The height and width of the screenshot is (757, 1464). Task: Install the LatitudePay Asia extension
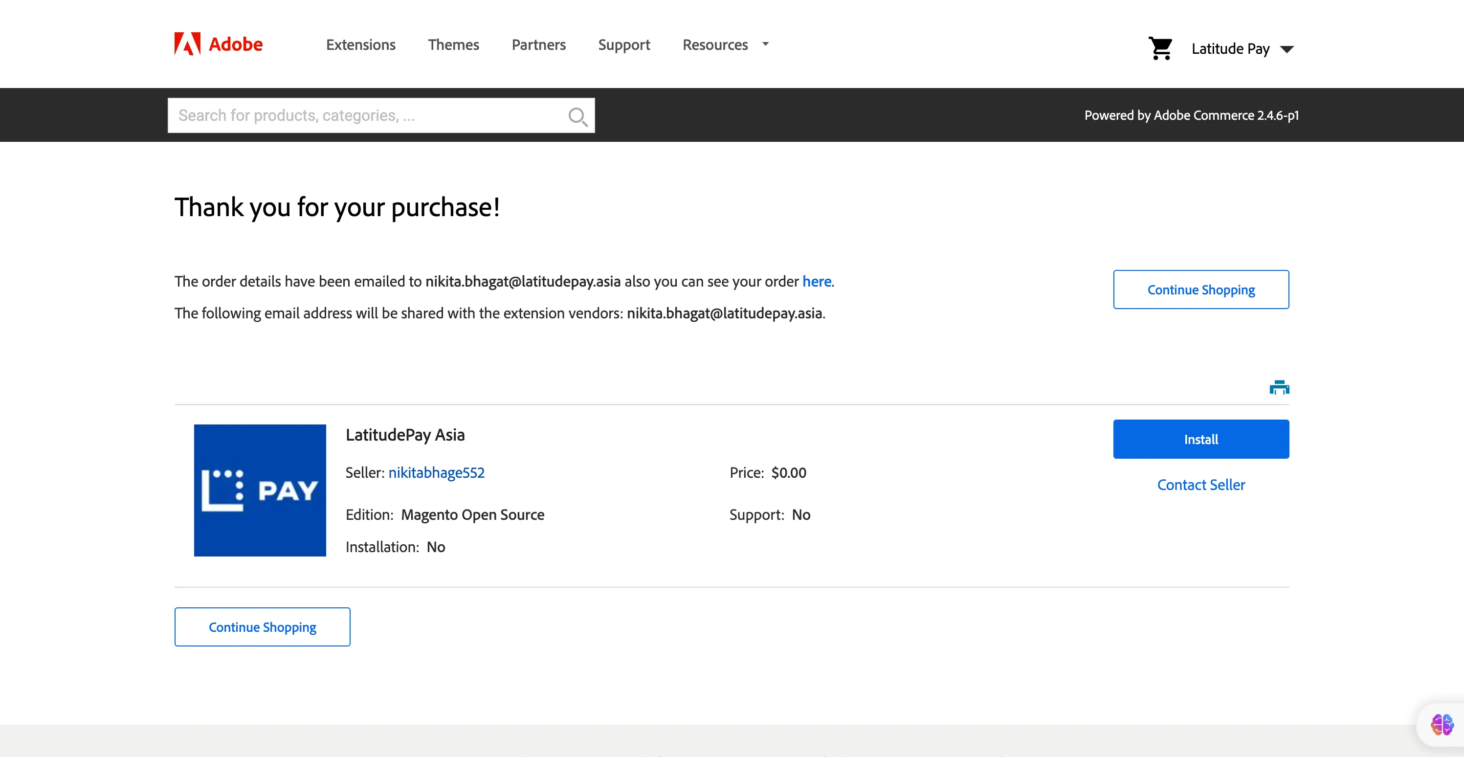point(1201,439)
